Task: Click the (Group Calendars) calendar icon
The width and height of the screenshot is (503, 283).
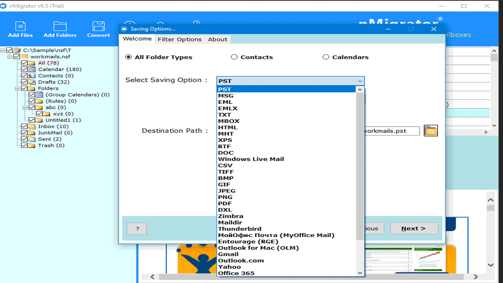Action: (39, 94)
